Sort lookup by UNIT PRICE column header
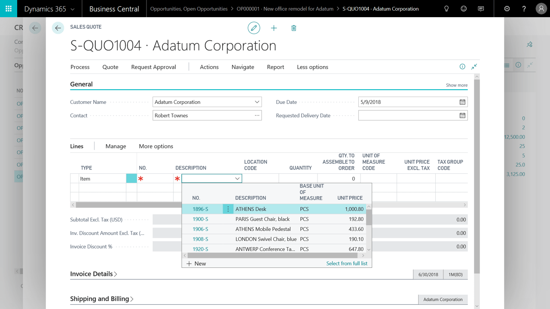The height and width of the screenshot is (309, 550). point(350,198)
